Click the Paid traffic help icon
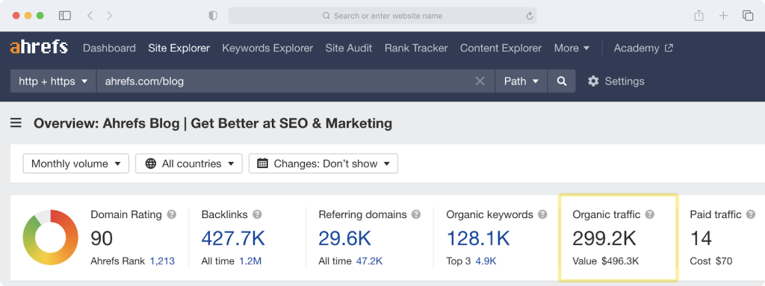Image resolution: width=765 pixels, height=286 pixels. pos(751,214)
